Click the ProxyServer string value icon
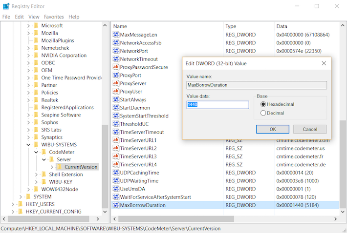Screen dimensions: 347x233 [116, 83]
